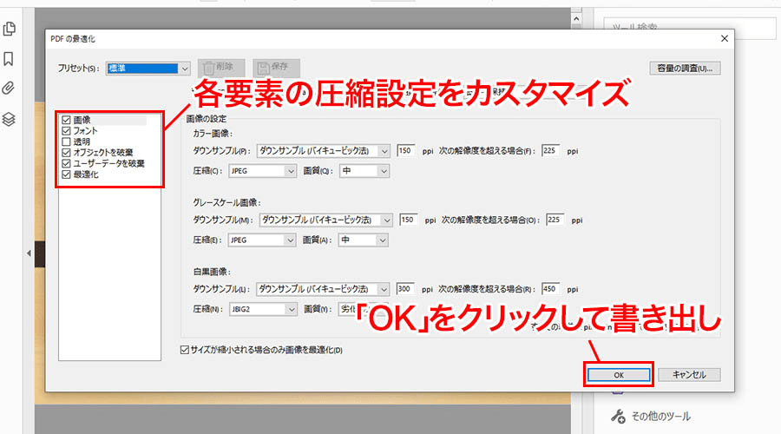
Task: Click the グレースケール画像 section label
Action: [x=226, y=203]
